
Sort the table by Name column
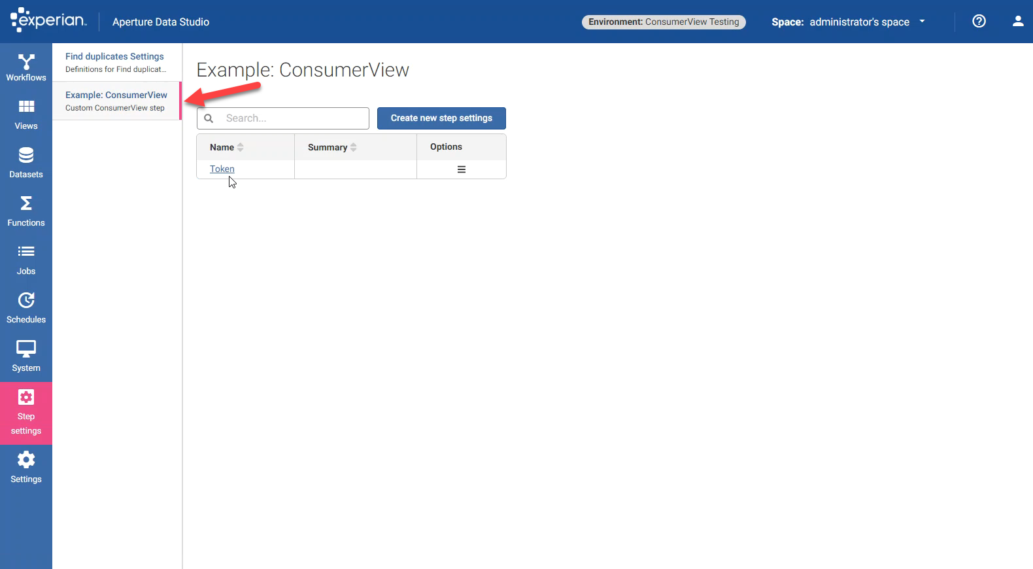pos(226,147)
